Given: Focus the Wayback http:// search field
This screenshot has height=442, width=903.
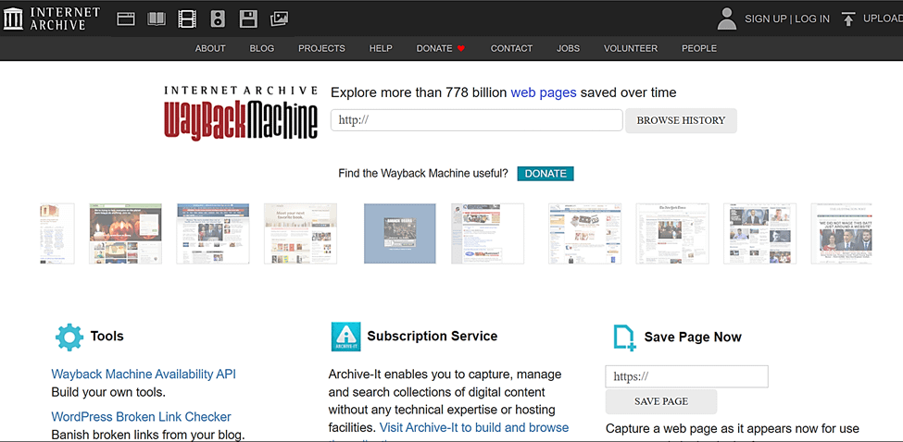Looking at the screenshot, I should coord(477,120).
